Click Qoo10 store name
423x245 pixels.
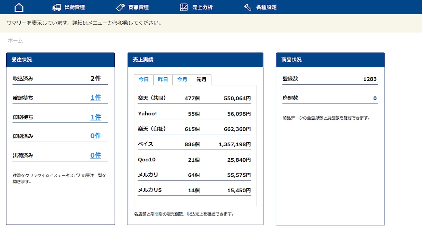(x=147, y=160)
